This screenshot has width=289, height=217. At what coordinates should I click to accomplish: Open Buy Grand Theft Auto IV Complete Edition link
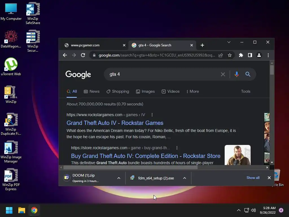pos(146,156)
